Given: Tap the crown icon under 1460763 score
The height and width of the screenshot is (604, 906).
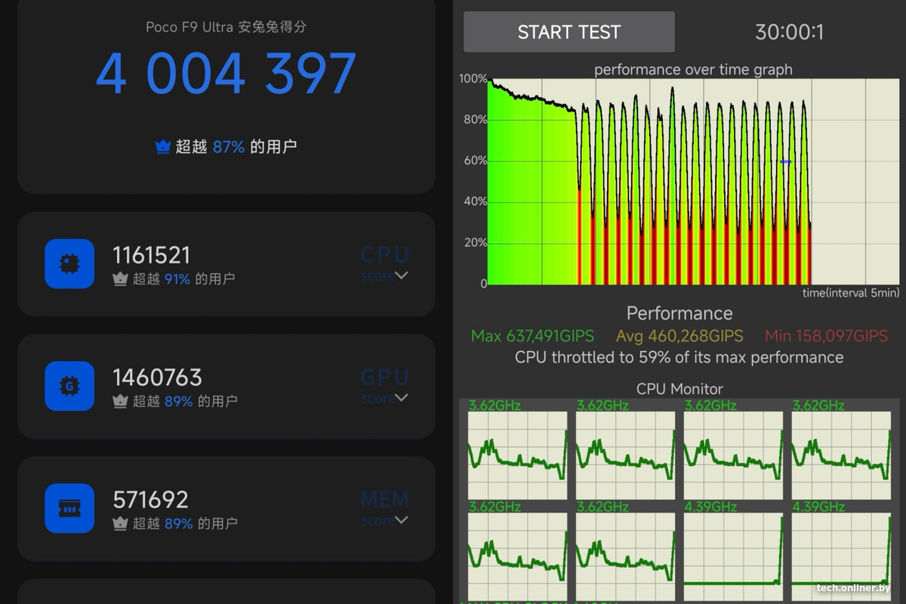Looking at the screenshot, I should pos(120,402).
